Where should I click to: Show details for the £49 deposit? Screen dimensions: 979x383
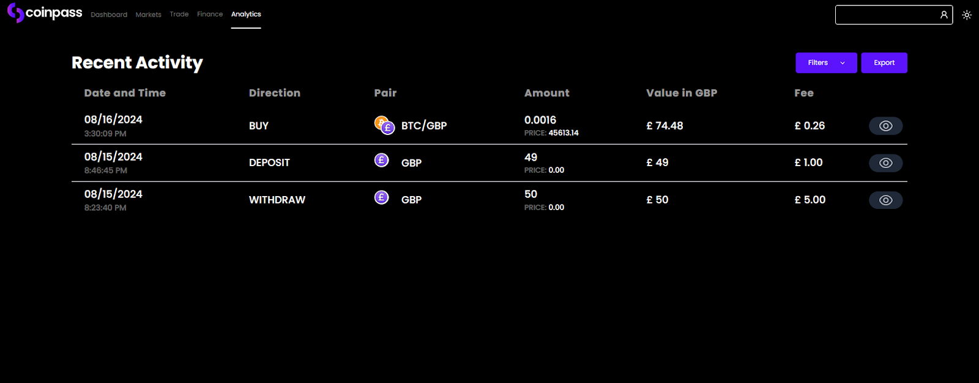[885, 163]
